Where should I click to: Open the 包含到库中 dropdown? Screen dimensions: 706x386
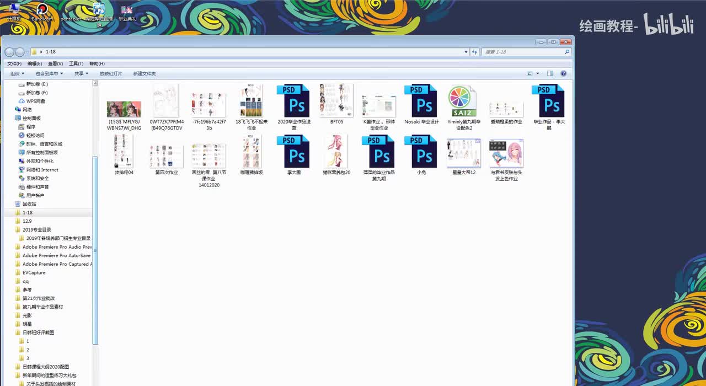50,73
